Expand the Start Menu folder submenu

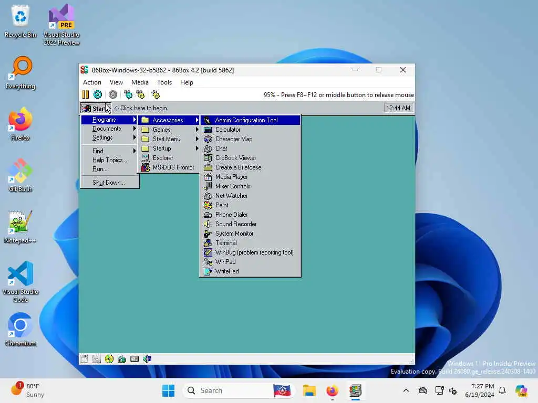point(169,139)
